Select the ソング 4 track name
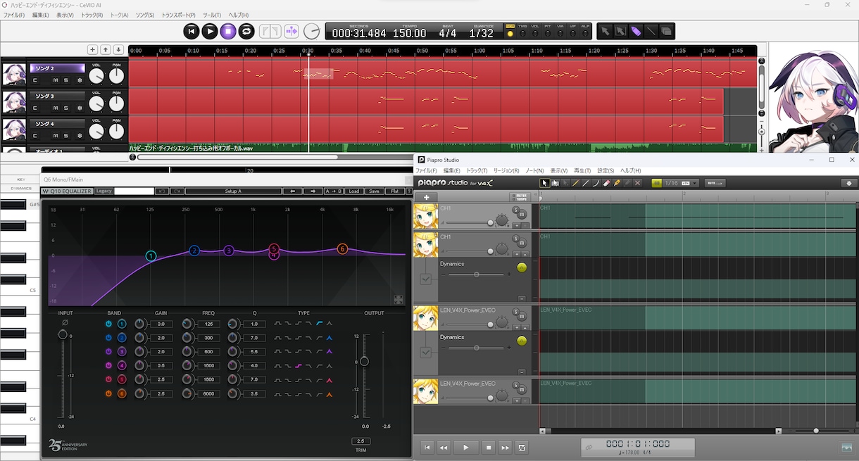Screen dimensions: 859x461 pos(58,124)
